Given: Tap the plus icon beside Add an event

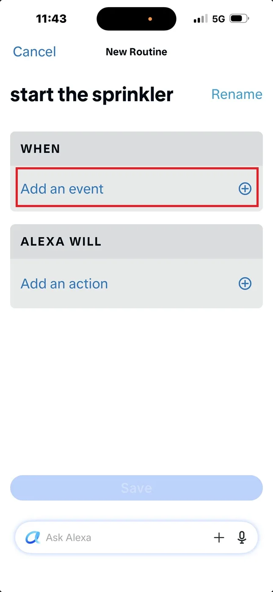Looking at the screenshot, I should click(x=245, y=188).
